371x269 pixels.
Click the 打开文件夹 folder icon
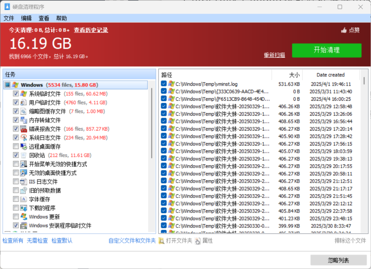click(161, 241)
